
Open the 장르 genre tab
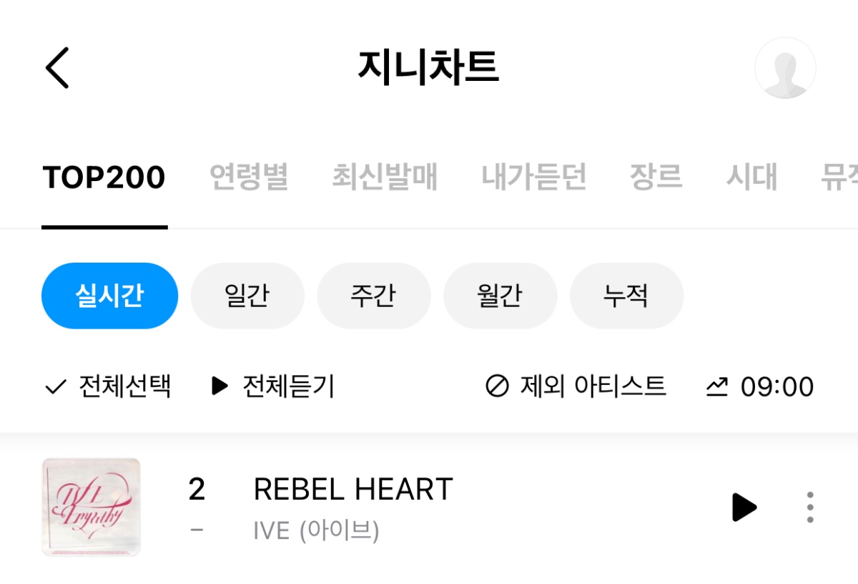point(656,177)
